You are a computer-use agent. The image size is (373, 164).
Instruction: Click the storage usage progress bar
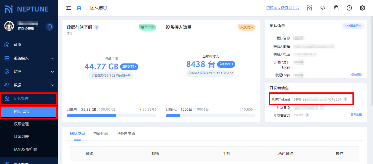tap(111, 116)
